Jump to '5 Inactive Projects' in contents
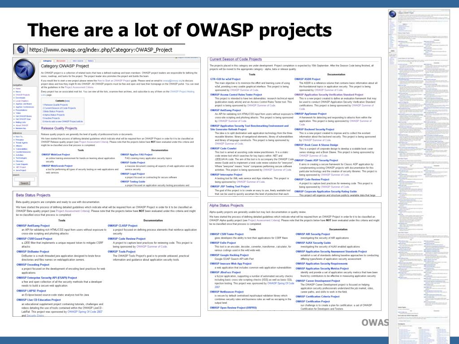This screenshot has height=344, width=459. [x=51, y=118]
